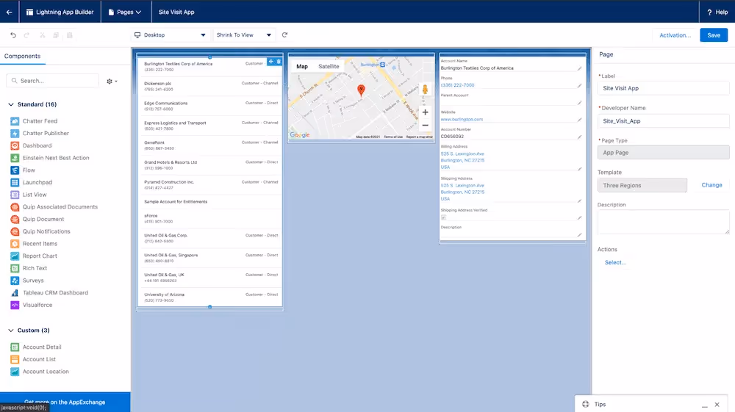This screenshot has height=412, width=735.
Task: Select the Dickenson plc list row
Action: tap(210, 86)
